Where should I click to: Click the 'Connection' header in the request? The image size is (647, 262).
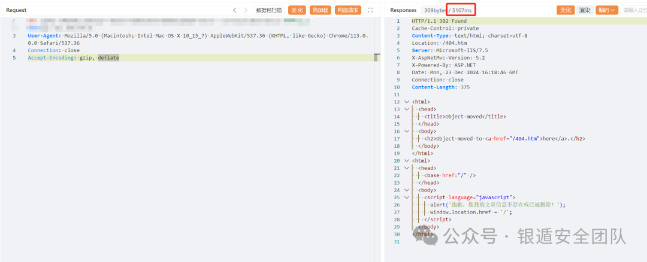click(42, 50)
